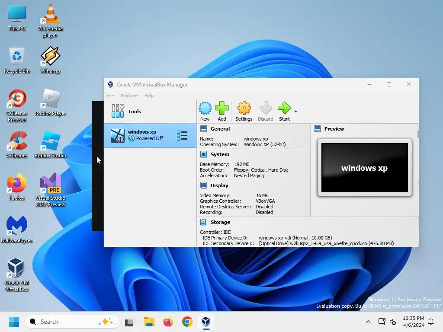Open the Windows Start menu
Screen dimensions: 443x332
(14, 322)
